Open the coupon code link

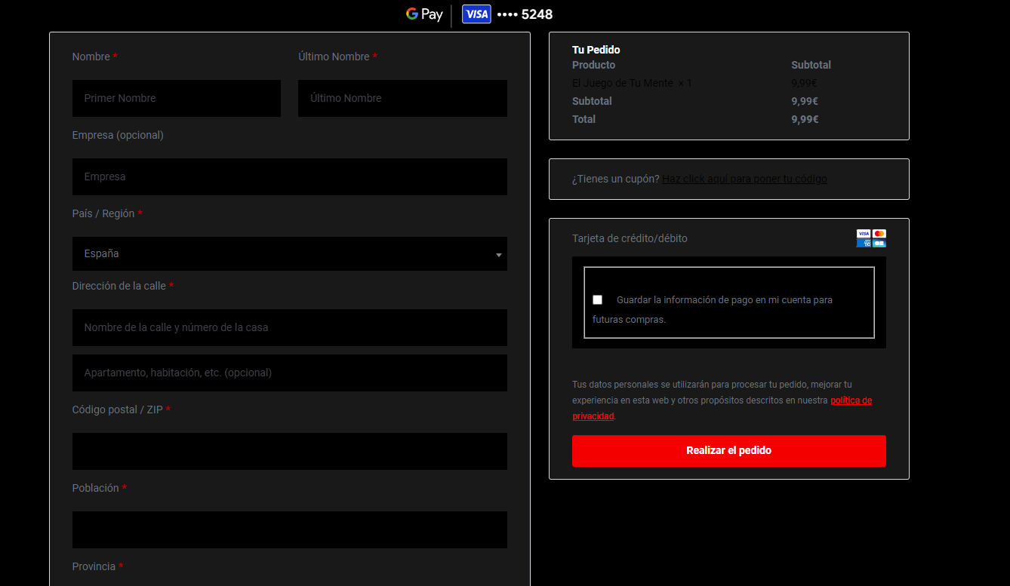coord(744,179)
